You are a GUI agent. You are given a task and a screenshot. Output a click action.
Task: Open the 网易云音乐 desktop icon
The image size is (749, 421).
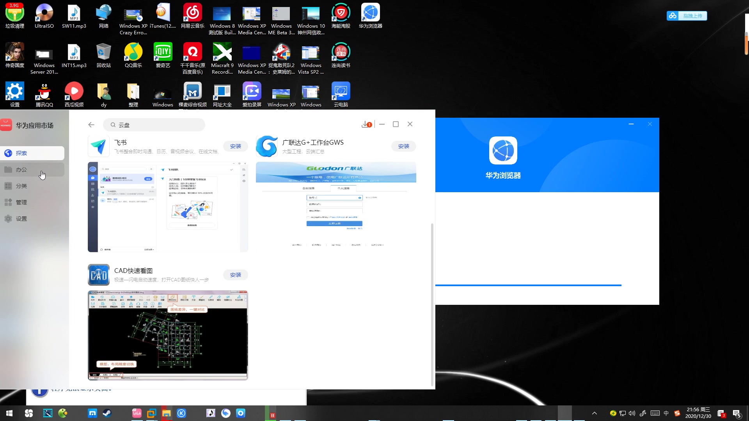click(x=193, y=16)
